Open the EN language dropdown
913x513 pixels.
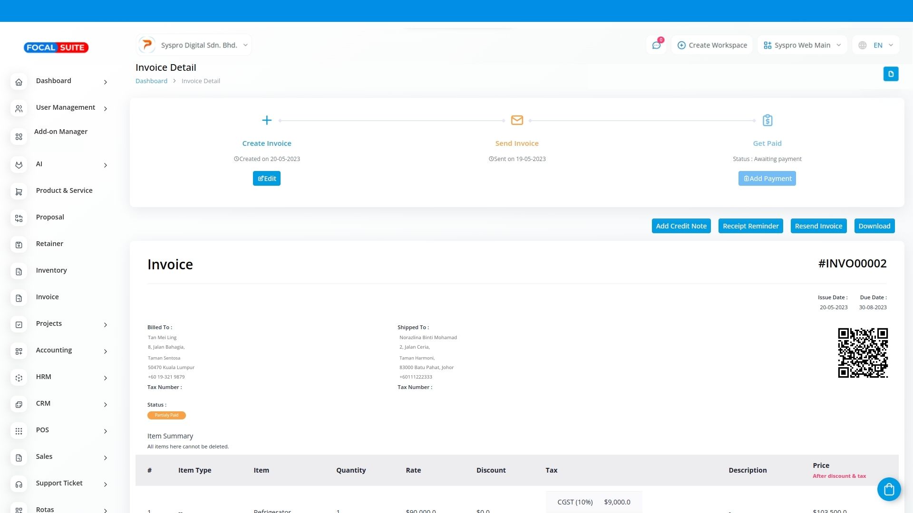876,45
